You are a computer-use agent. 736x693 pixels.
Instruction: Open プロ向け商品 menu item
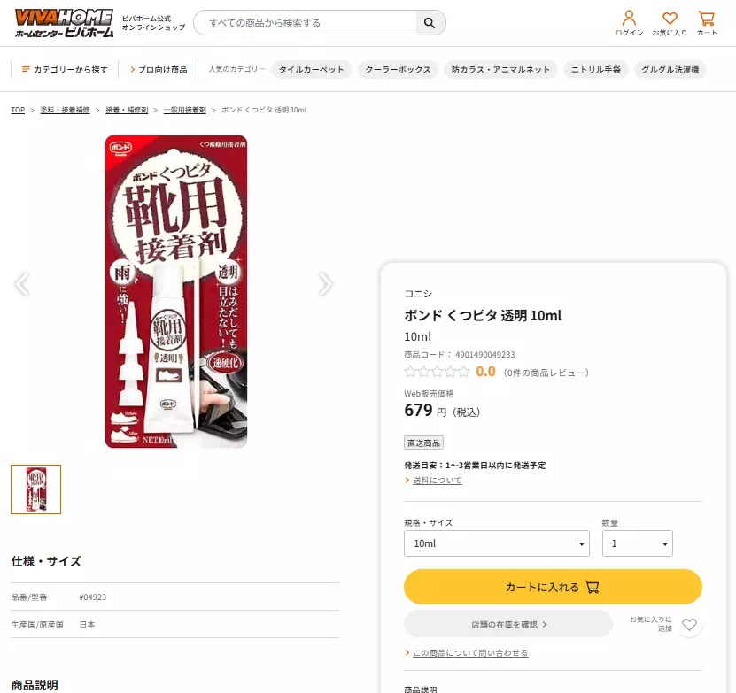pos(159,69)
